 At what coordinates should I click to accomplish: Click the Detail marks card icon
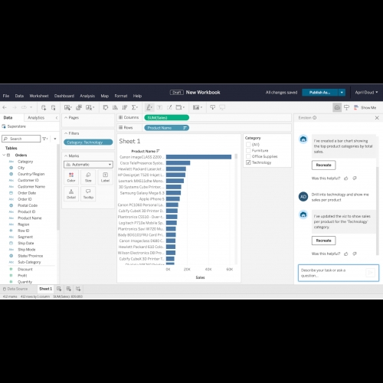(71, 194)
